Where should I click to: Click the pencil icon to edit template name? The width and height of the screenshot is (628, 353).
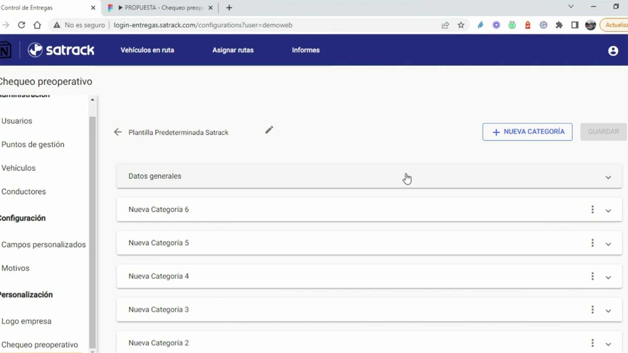pyautogui.click(x=269, y=130)
